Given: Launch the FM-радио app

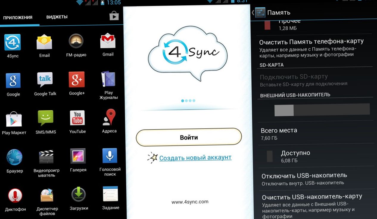Looking at the screenshot, I should (x=76, y=41).
